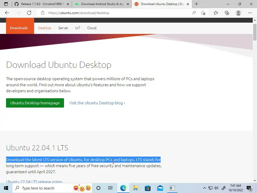The height and width of the screenshot is (193, 257).
Task: Open the notification center with 6 alerts
Action: point(249,188)
